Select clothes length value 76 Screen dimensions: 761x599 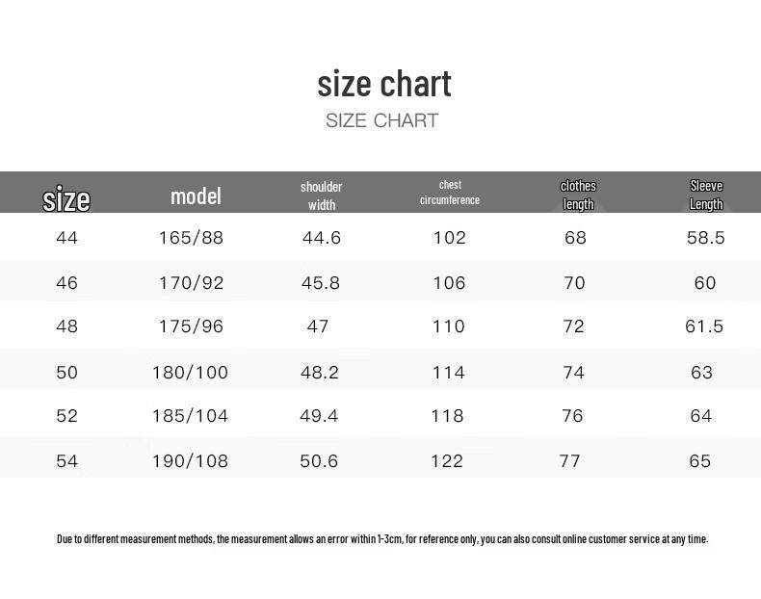point(572,416)
